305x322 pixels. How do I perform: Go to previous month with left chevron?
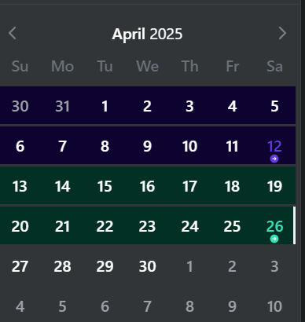13,33
